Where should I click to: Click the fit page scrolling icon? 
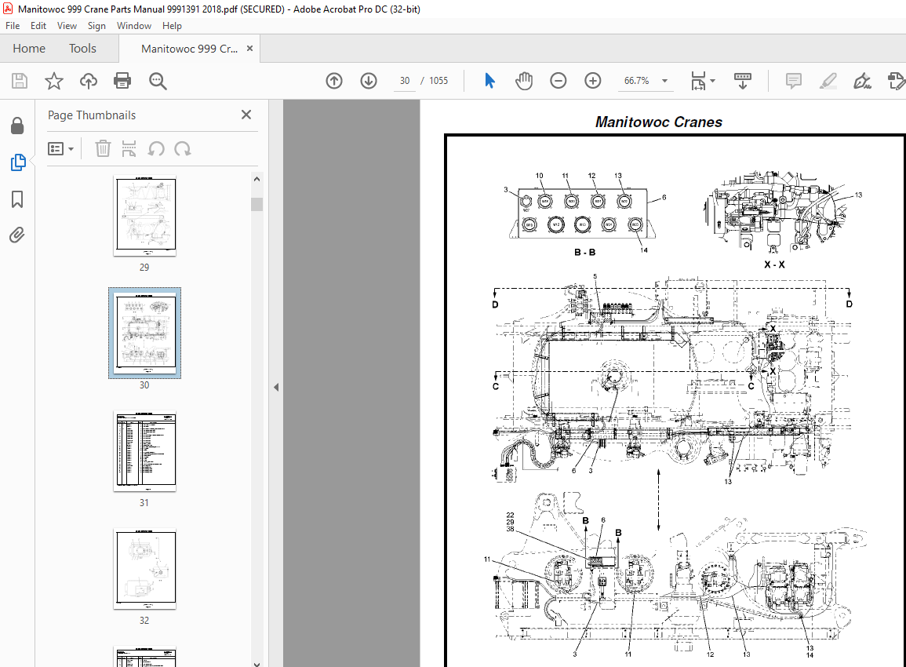pos(698,81)
